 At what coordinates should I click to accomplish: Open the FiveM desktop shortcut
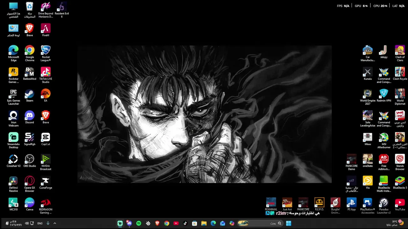46,30
